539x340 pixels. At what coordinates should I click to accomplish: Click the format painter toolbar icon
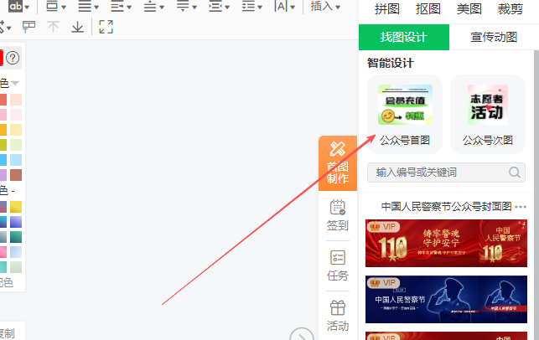pyautogui.click(x=29, y=27)
